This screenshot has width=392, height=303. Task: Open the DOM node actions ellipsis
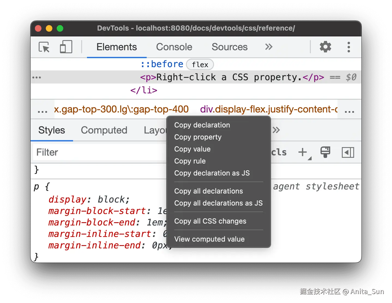tap(37, 78)
